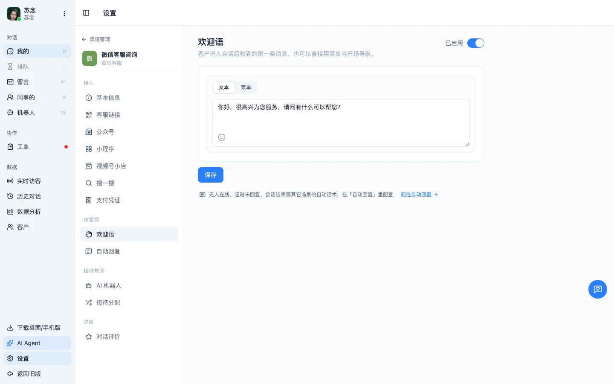The image size is (614, 384).
Task: Open 同事的 conversations
Action: click(37, 97)
